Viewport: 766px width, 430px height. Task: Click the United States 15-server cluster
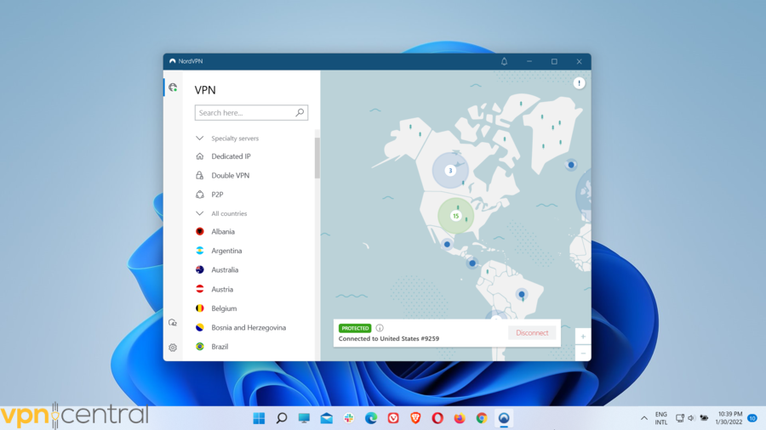coord(455,216)
